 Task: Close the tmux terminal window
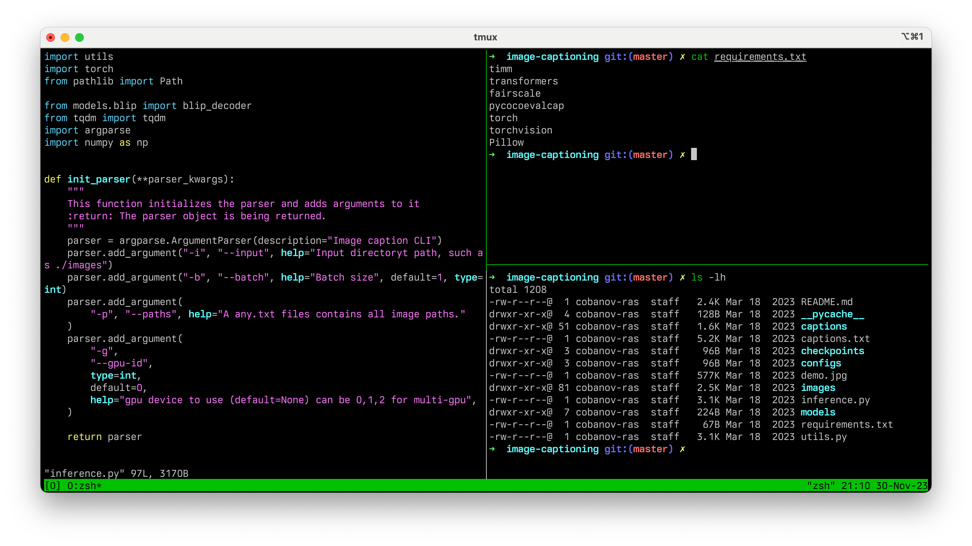(x=51, y=37)
